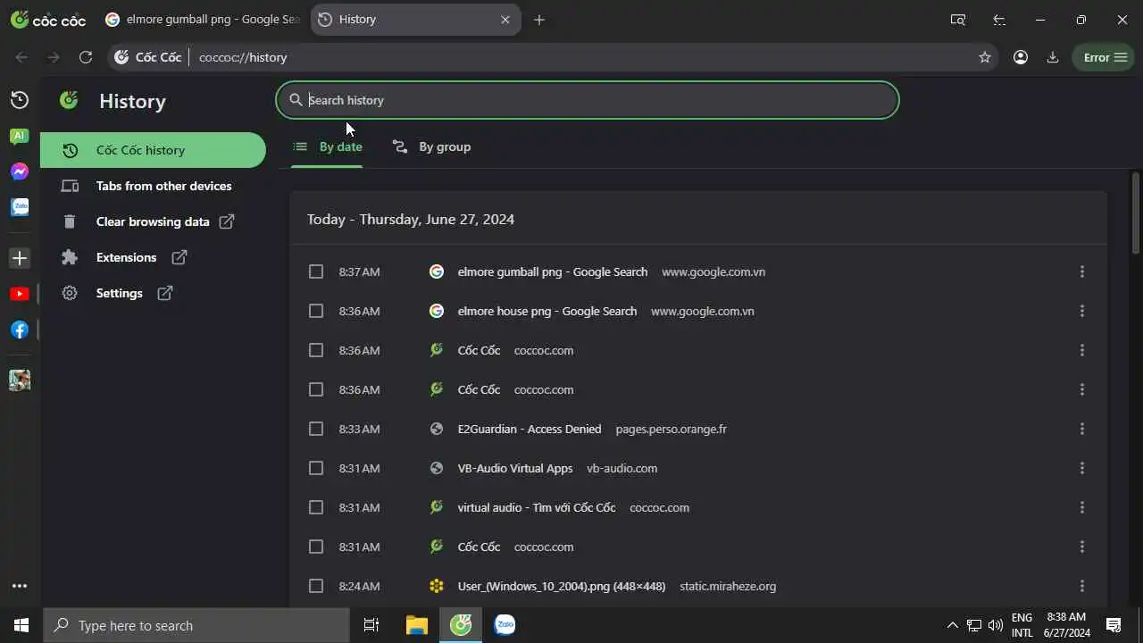
Task: Open the downloads icon in toolbar
Action: click(1053, 57)
